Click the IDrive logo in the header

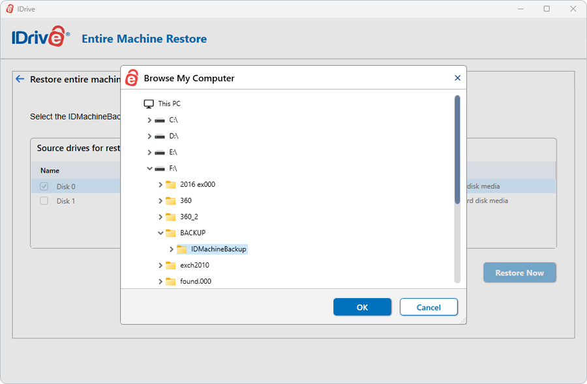[x=40, y=36]
